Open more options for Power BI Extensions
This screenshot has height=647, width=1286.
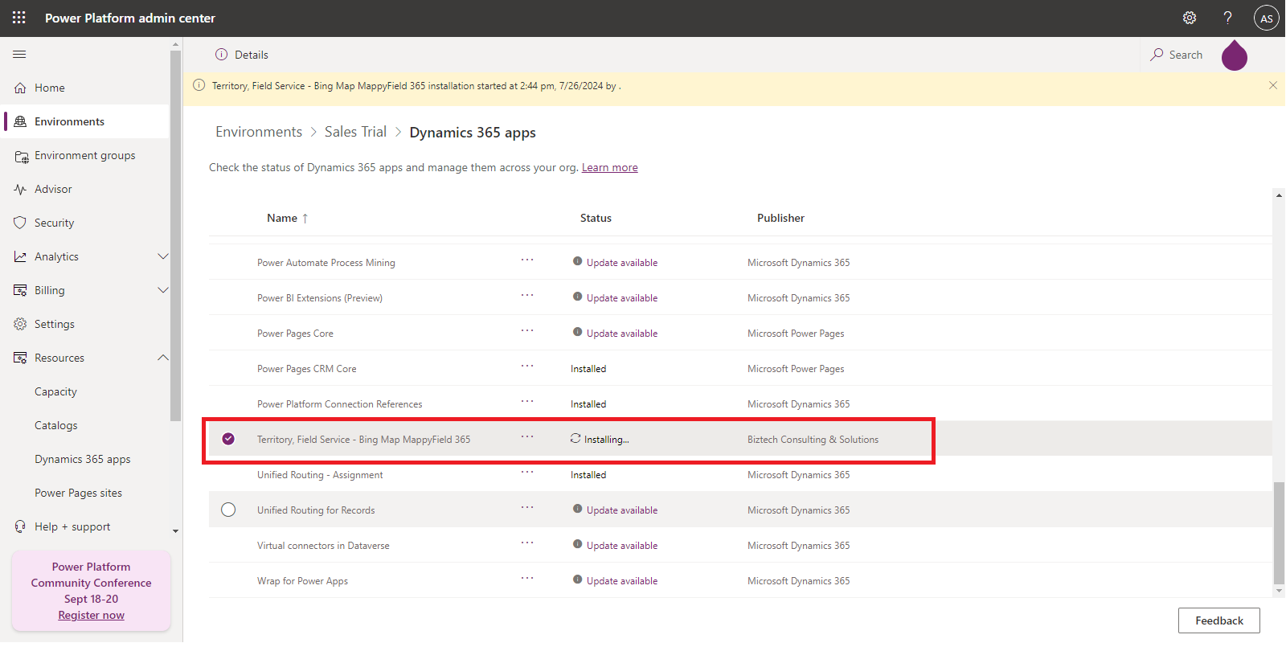tap(527, 296)
